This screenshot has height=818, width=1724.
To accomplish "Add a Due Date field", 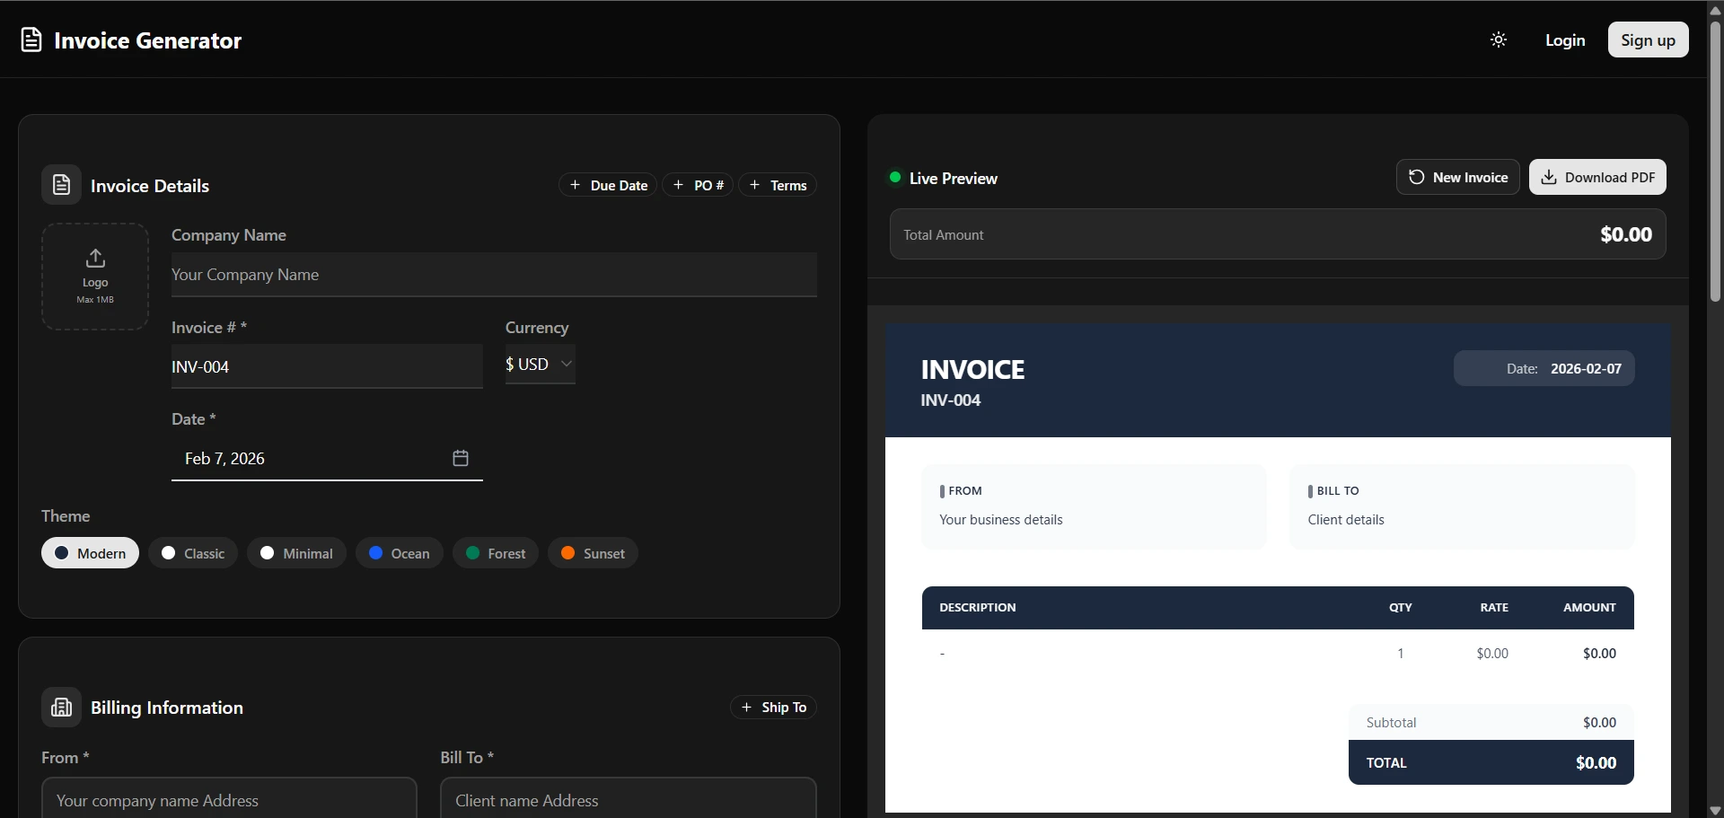I will [607, 184].
